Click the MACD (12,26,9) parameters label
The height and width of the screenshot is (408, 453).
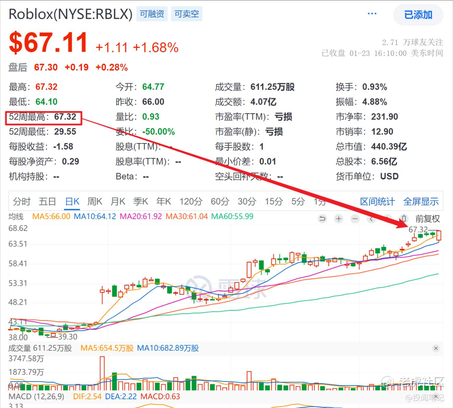point(36,396)
